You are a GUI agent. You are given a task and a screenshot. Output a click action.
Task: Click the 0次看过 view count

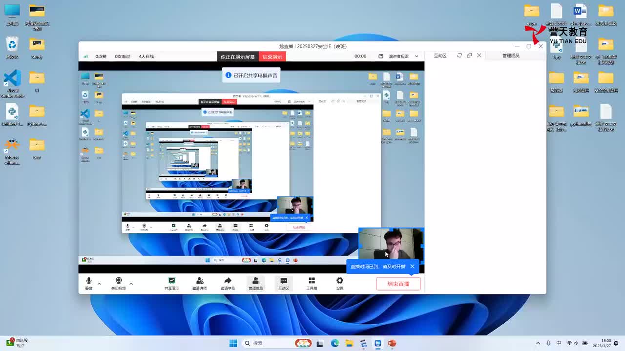[x=123, y=57]
